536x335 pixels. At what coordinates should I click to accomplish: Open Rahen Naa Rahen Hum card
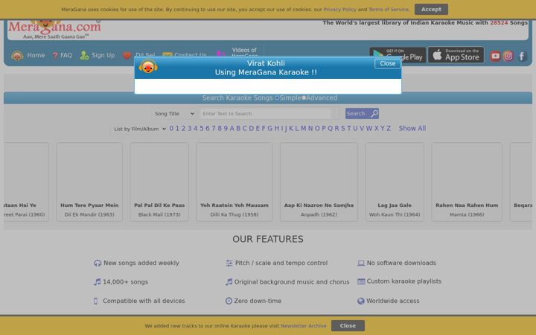click(467, 182)
